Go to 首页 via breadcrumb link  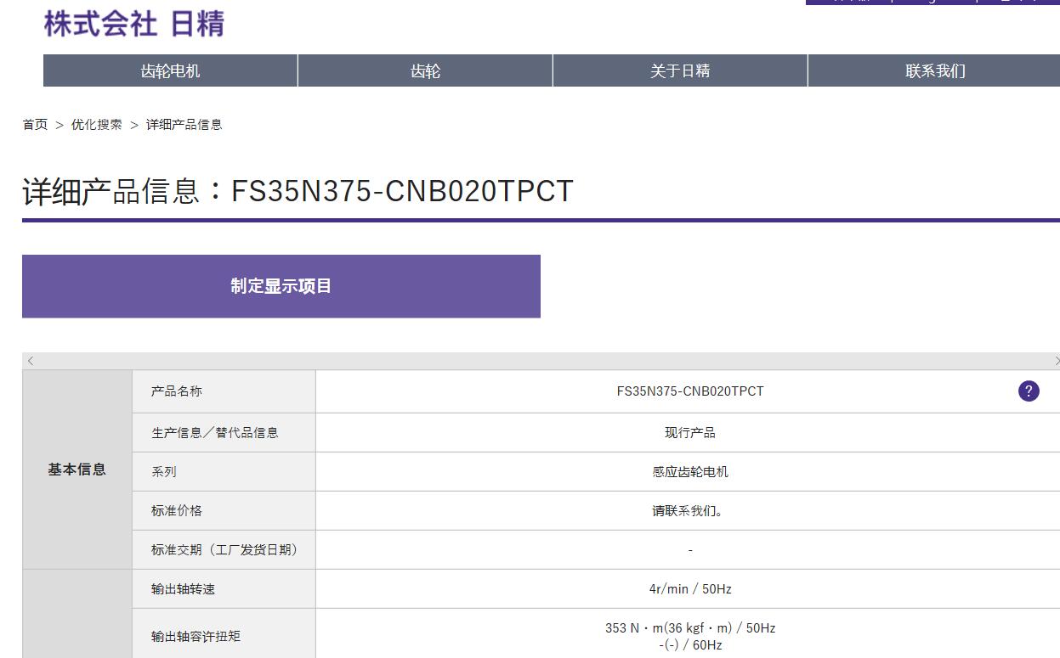click(35, 124)
